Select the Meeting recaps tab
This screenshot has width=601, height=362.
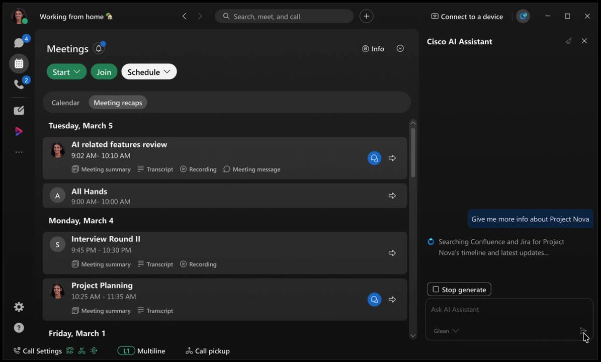tap(118, 103)
